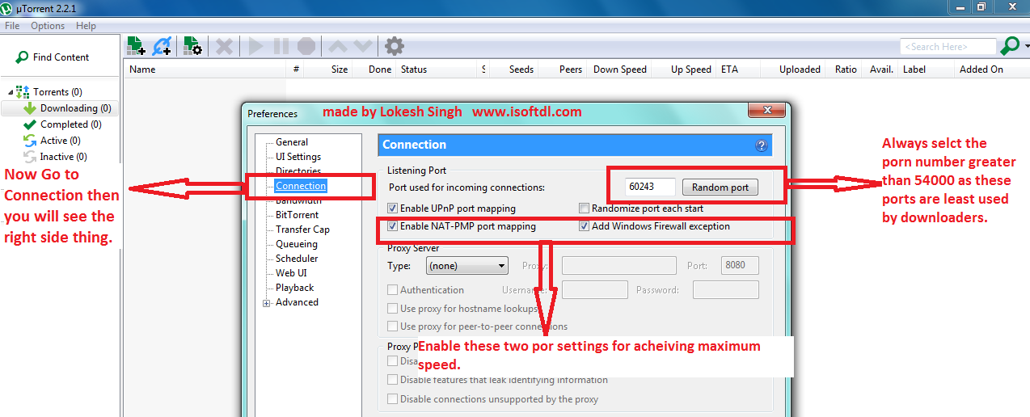Image resolution: width=1030 pixels, height=417 pixels.
Task: Toggle Disable connections unsupported by the proxy
Action: tap(392, 399)
